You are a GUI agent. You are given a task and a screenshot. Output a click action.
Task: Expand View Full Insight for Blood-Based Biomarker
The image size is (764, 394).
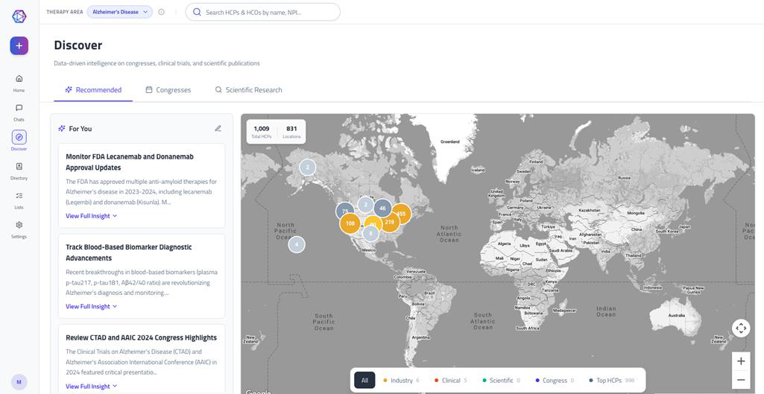[x=91, y=306]
